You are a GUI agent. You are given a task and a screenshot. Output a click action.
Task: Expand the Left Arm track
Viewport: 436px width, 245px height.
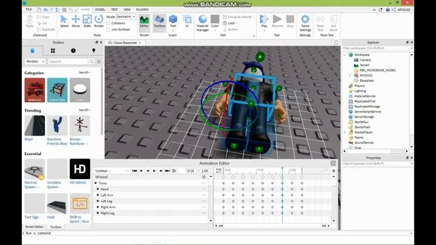[x=98, y=195]
